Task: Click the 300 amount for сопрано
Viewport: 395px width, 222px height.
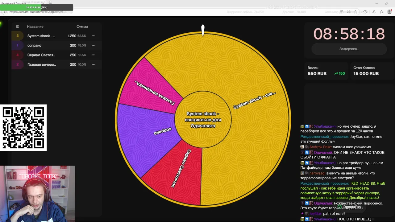Action: pyautogui.click(x=73, y=45)
